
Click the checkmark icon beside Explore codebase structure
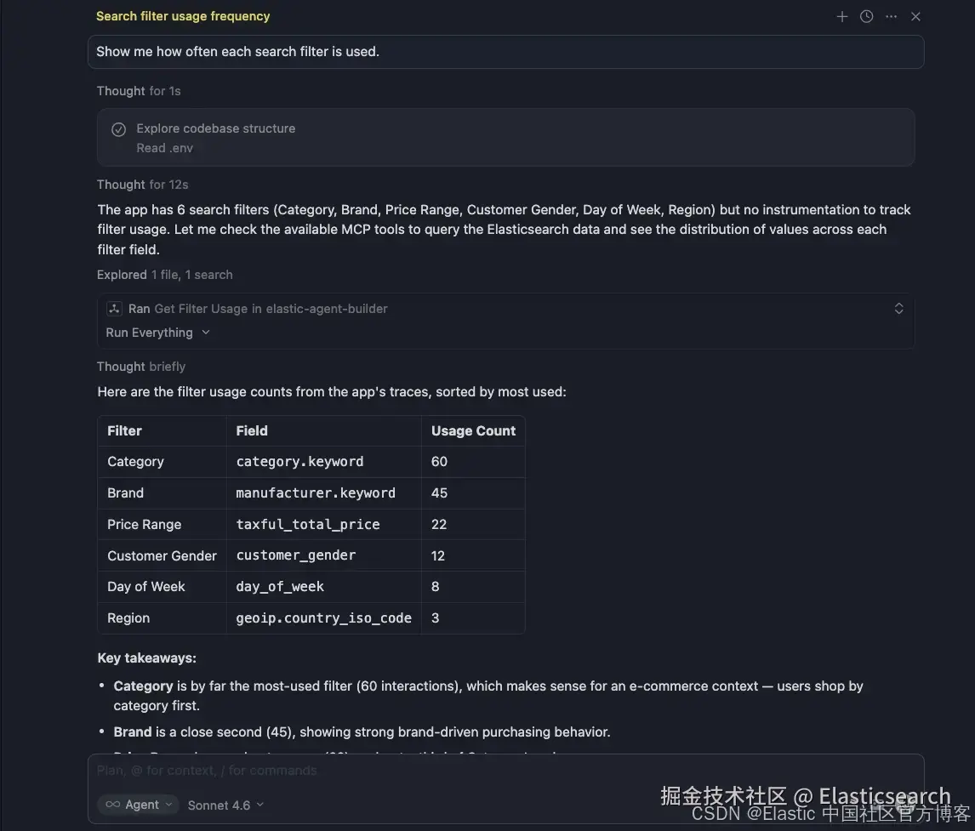119,129
